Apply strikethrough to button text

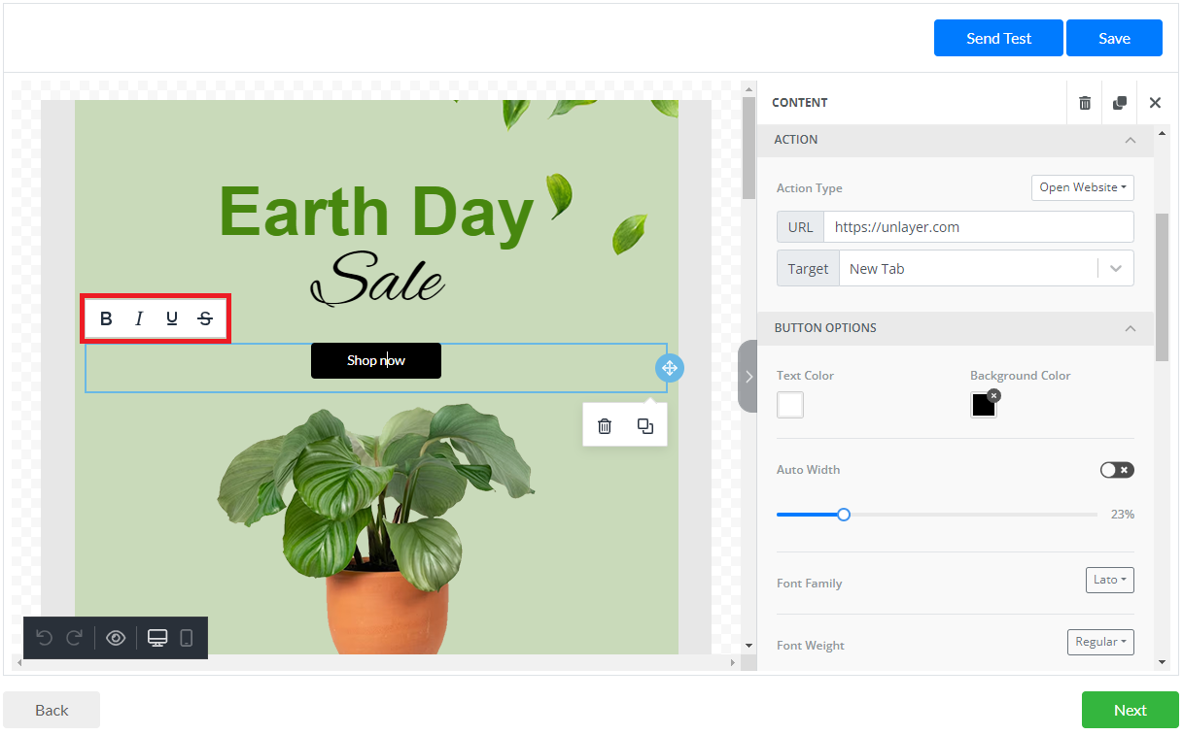point(205,318)
